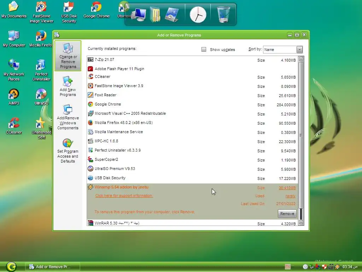This screenshot has width=362, height=272.
Task: Click the EN language indicator
Action: click(x=287, y=267)
